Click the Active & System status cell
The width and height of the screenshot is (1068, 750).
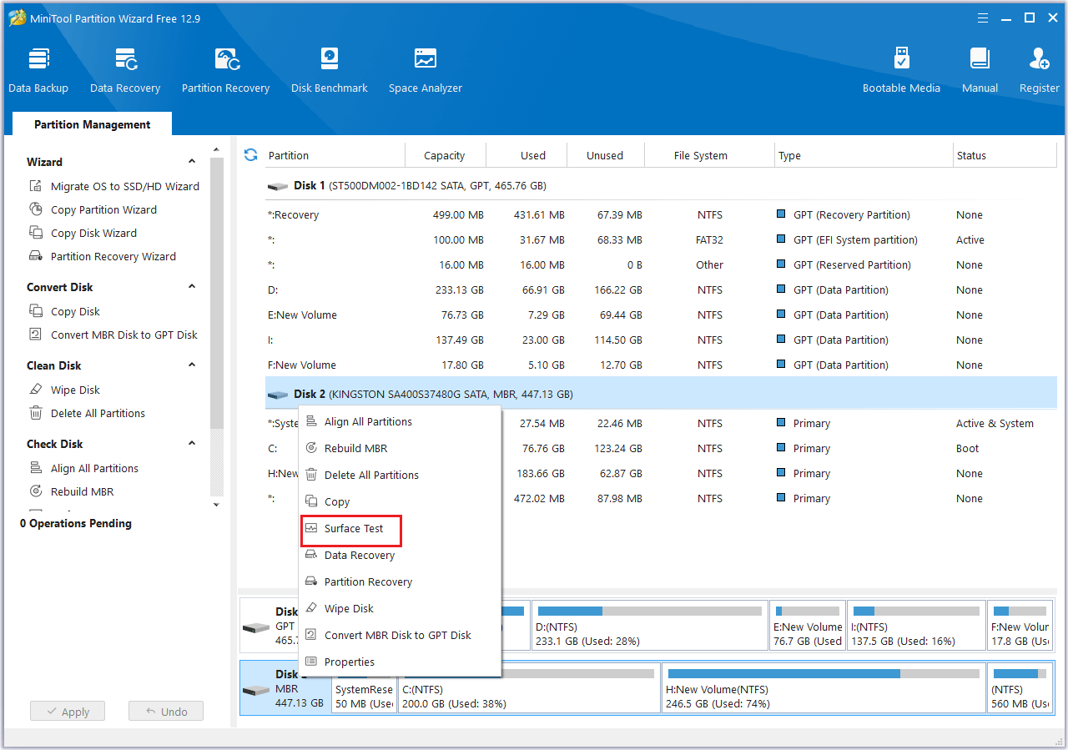pyautogui.click(x=995, y=424)
